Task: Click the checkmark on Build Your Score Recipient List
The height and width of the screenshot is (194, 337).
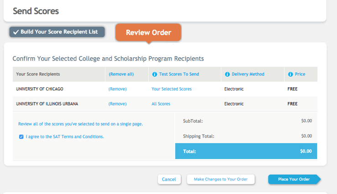Action: 16,32
